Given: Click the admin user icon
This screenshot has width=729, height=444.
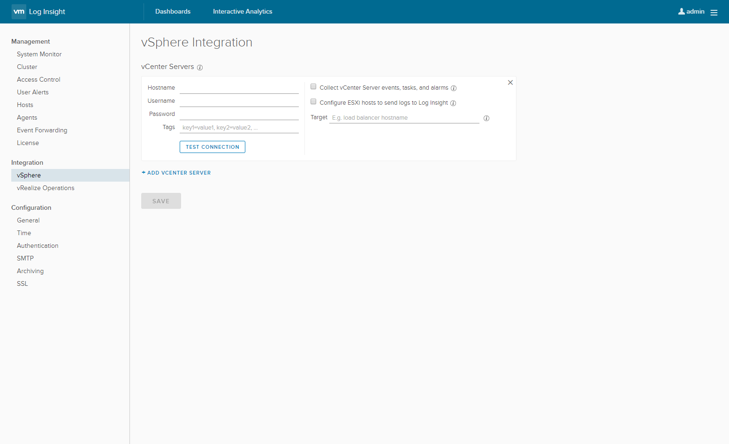Looking at the screenshot, I should point(681,11).
